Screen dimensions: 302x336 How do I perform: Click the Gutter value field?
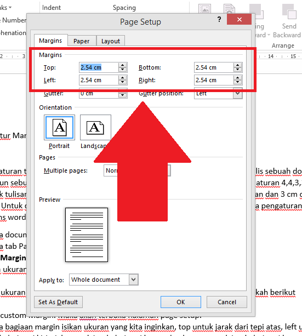99,93
